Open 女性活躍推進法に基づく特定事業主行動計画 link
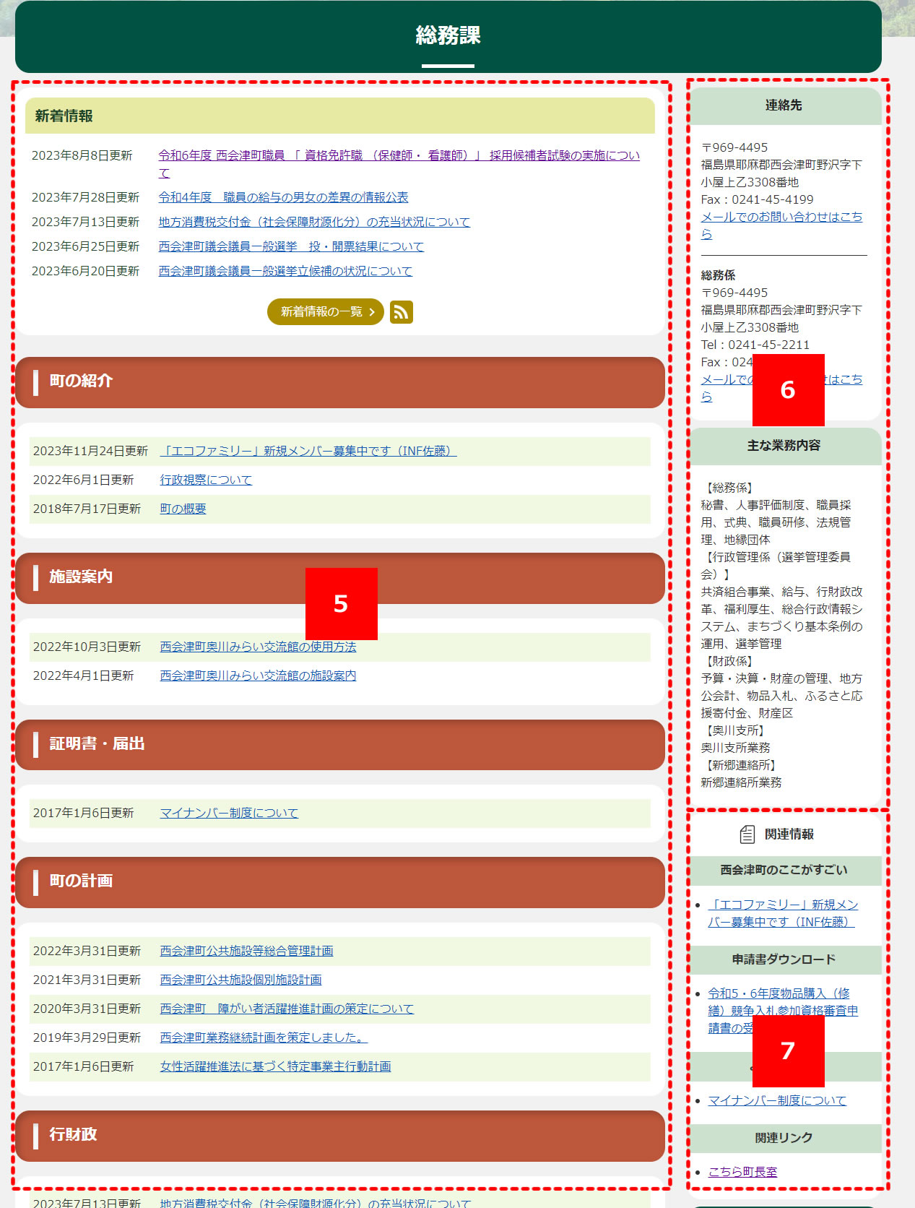The width and height of the screenshot is (915, 1208). coord(275,1066)
